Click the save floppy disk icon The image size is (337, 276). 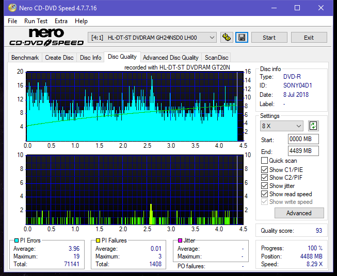pos(242,38)
